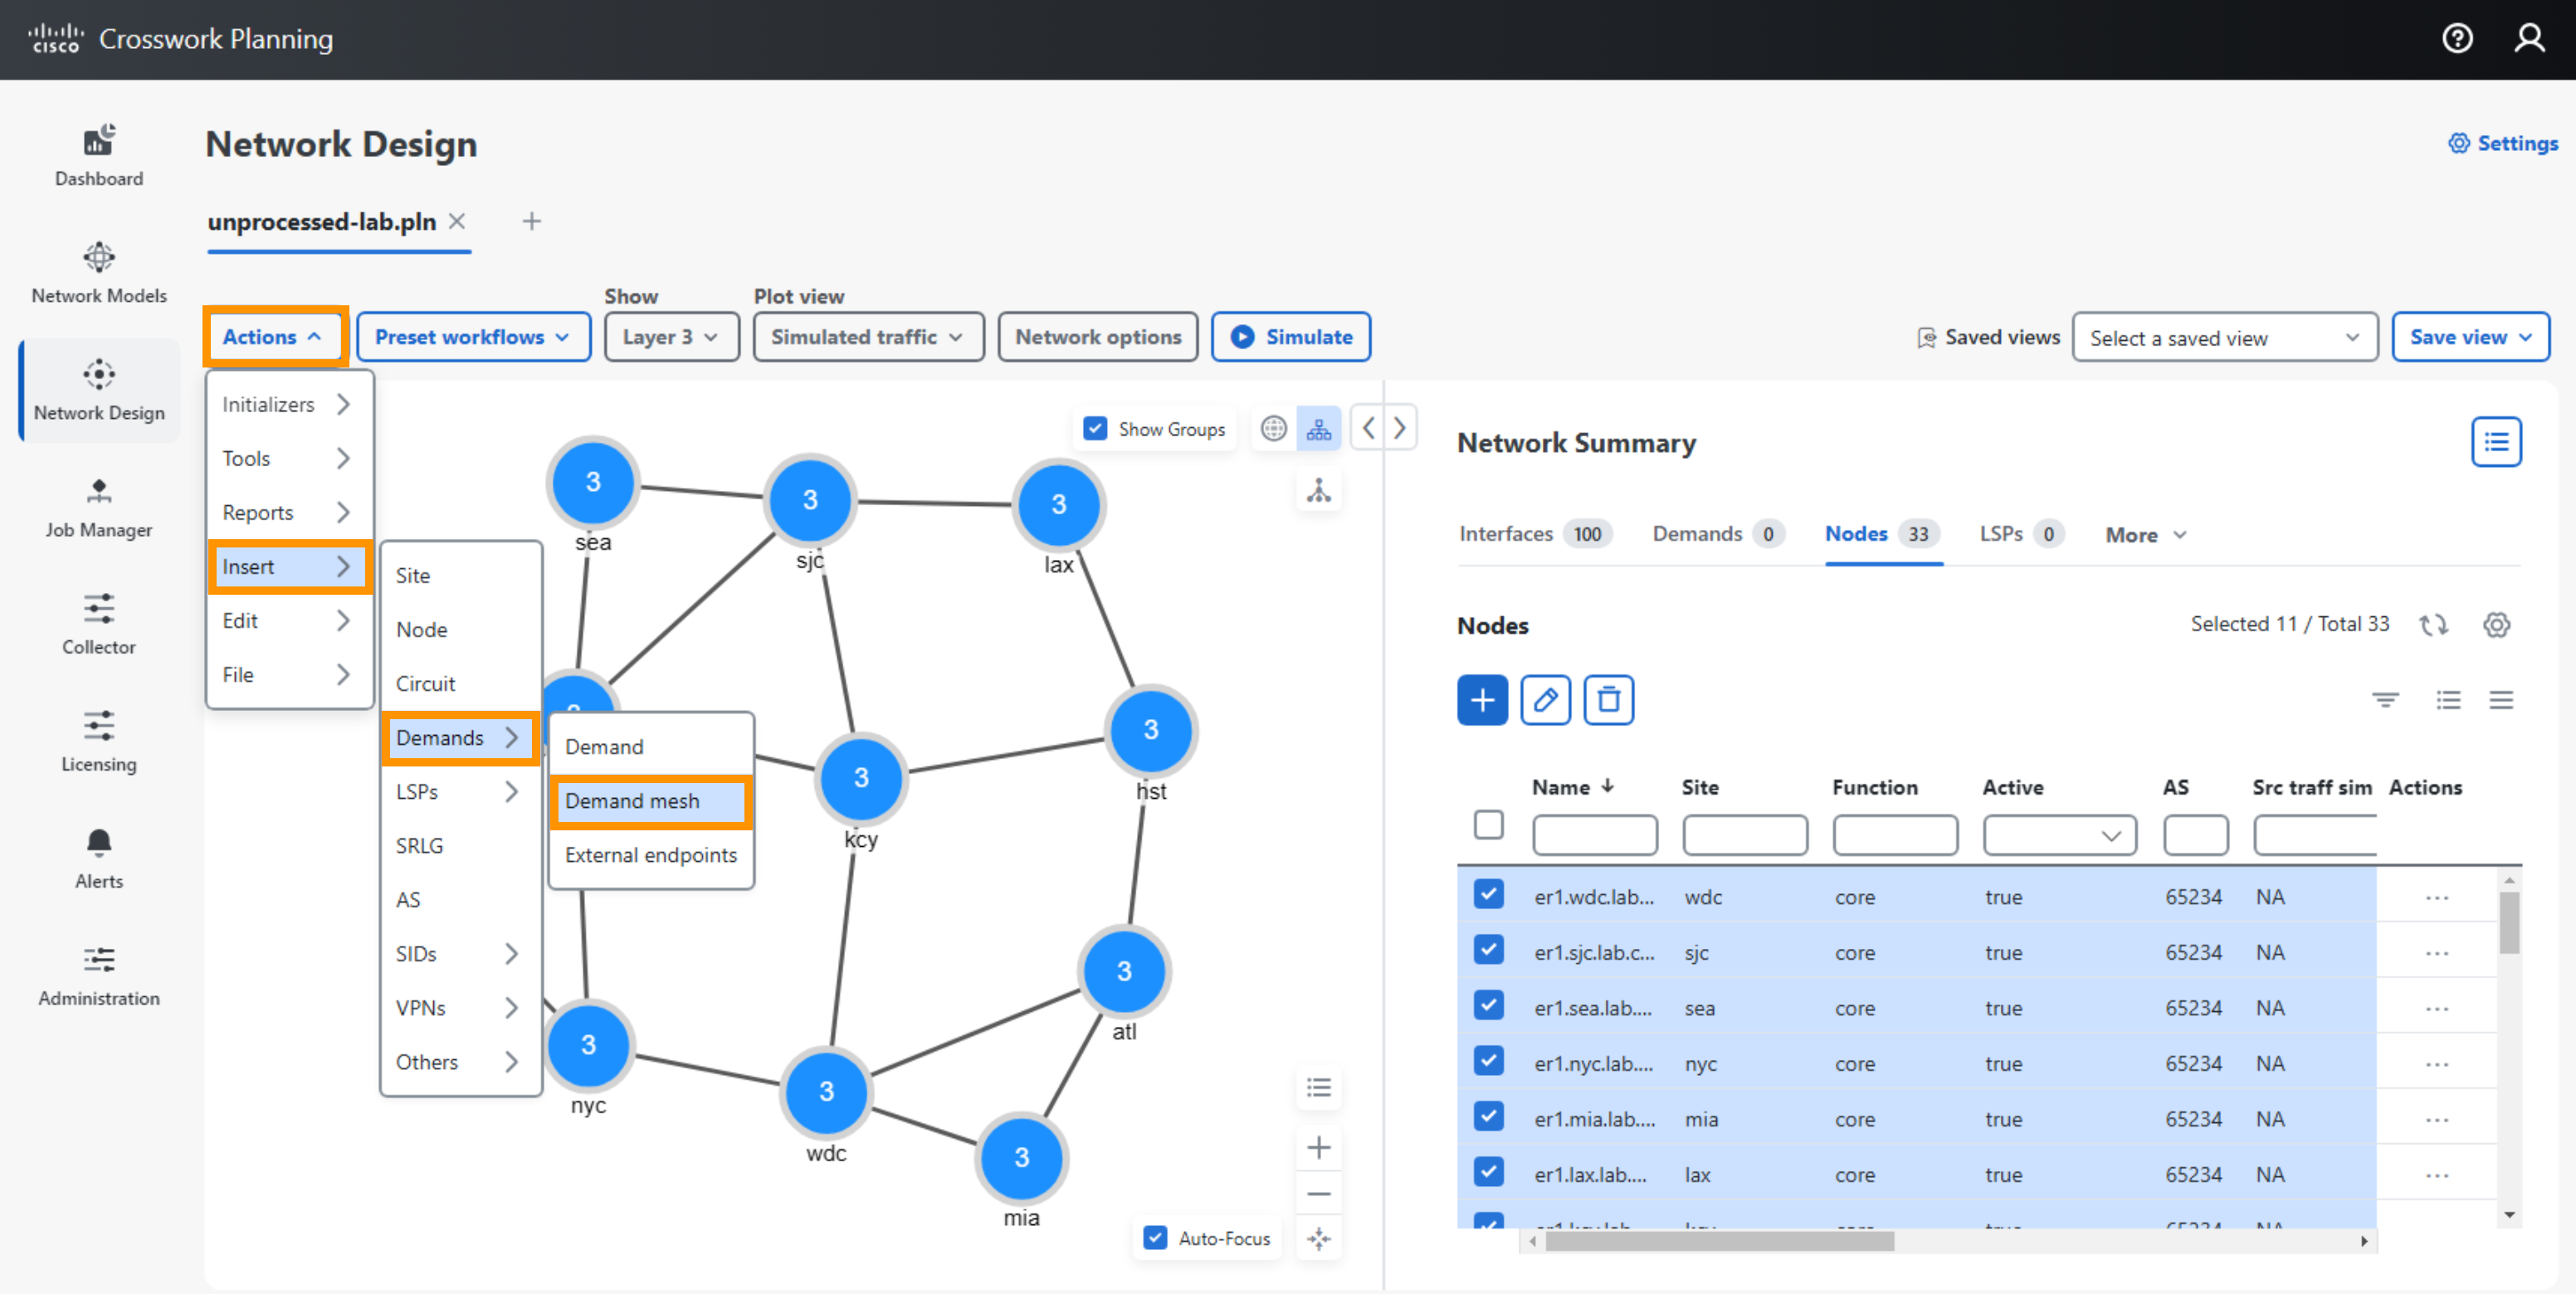Open Select a saved view combo box
The width and height of the screenshot is (2576, 1294).
point(2224,338)
